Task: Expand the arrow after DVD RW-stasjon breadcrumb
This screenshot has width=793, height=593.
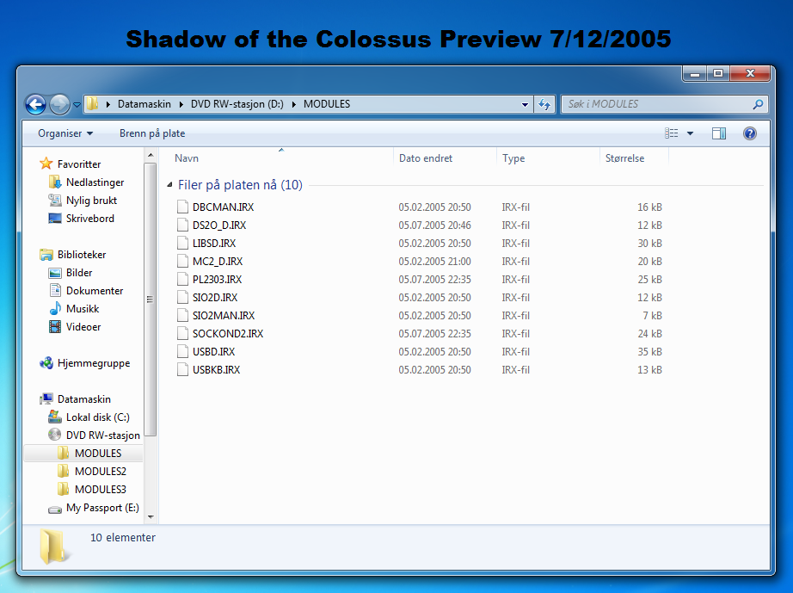Action: [x=293, y=104]
